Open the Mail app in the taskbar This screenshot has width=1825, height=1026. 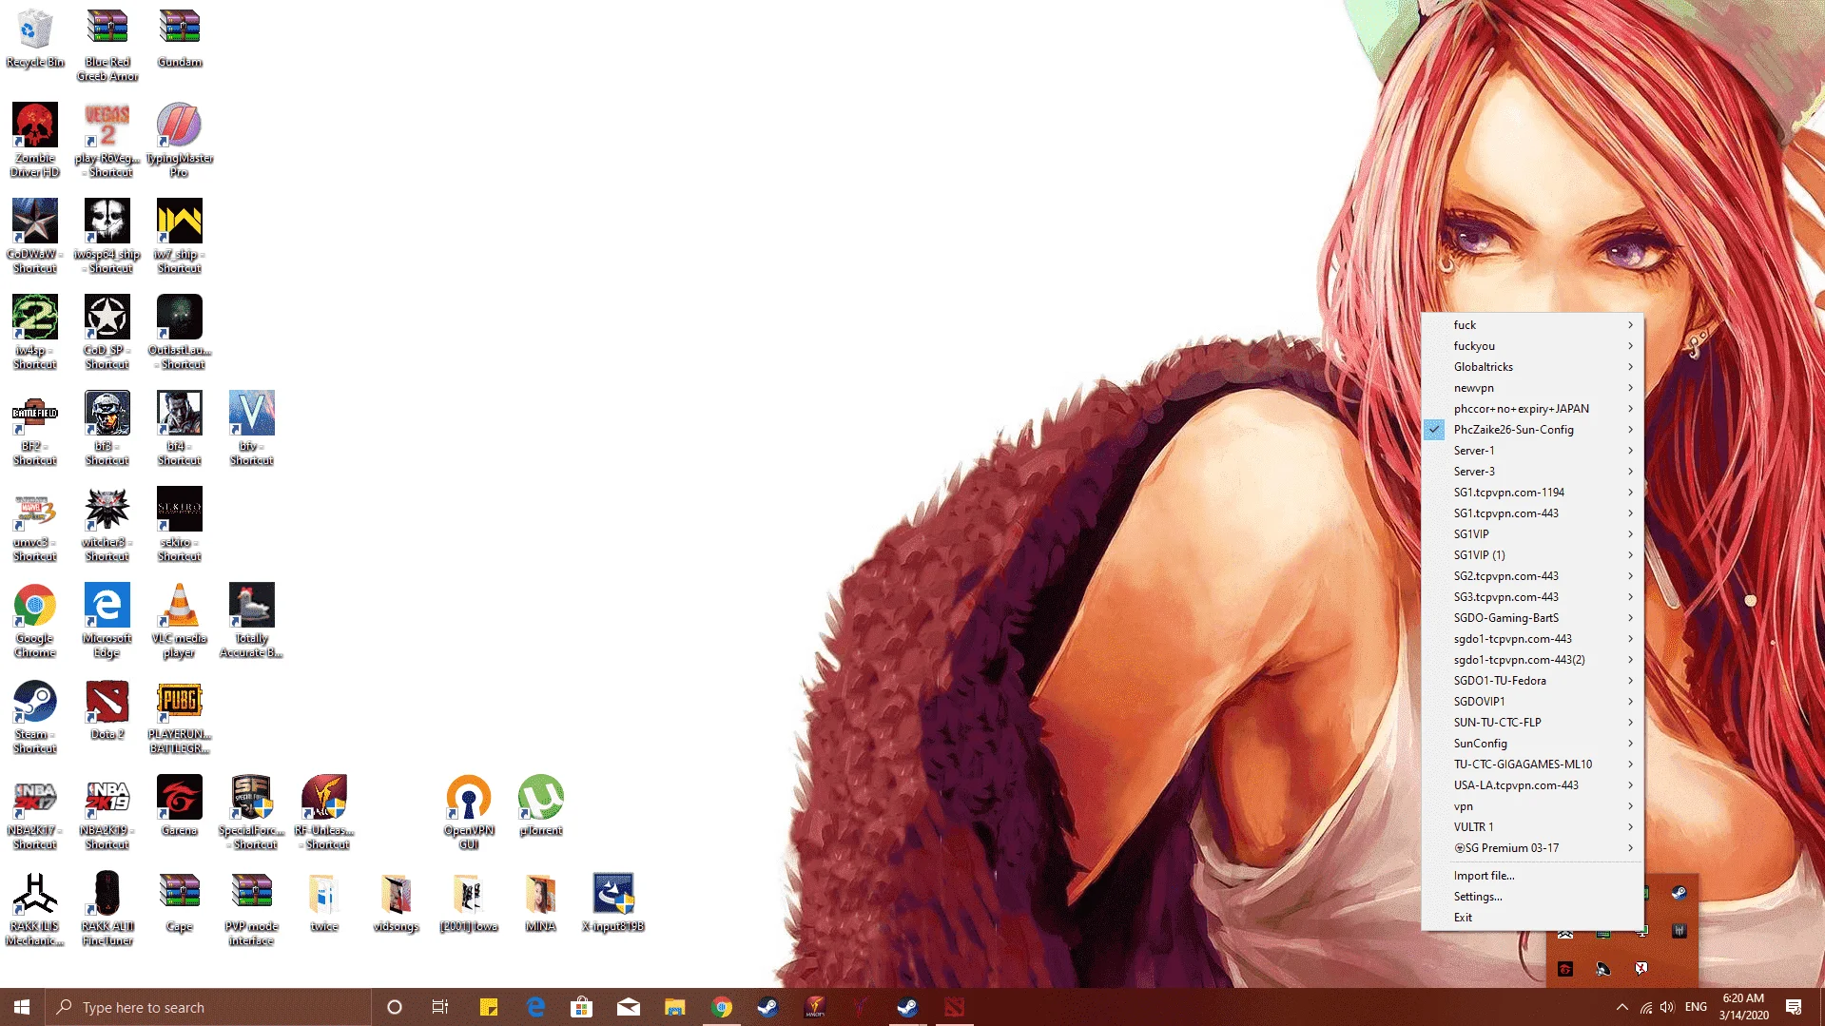629,1007
